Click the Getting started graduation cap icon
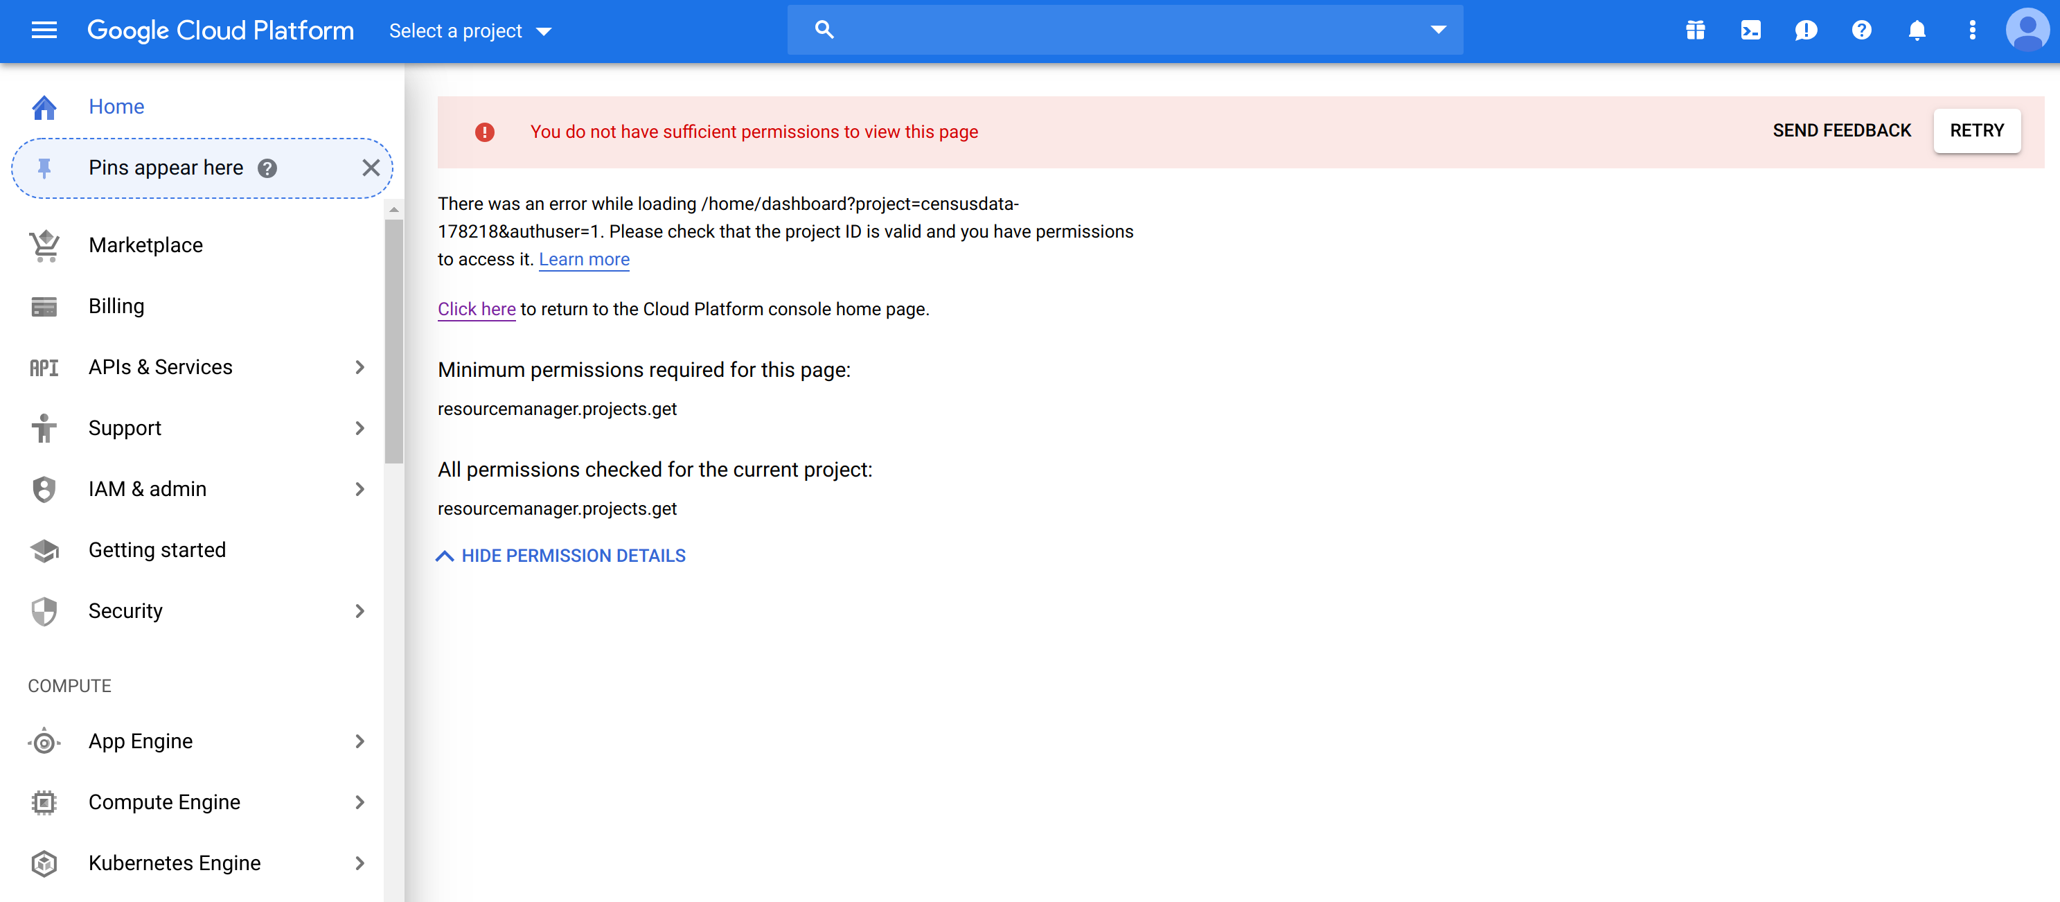The width and height of the screenshot is (2060, 902). pos(44,550)
